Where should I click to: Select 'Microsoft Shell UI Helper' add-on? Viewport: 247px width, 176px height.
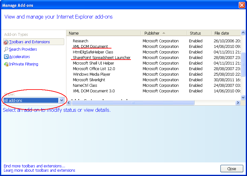coord(94,63)
